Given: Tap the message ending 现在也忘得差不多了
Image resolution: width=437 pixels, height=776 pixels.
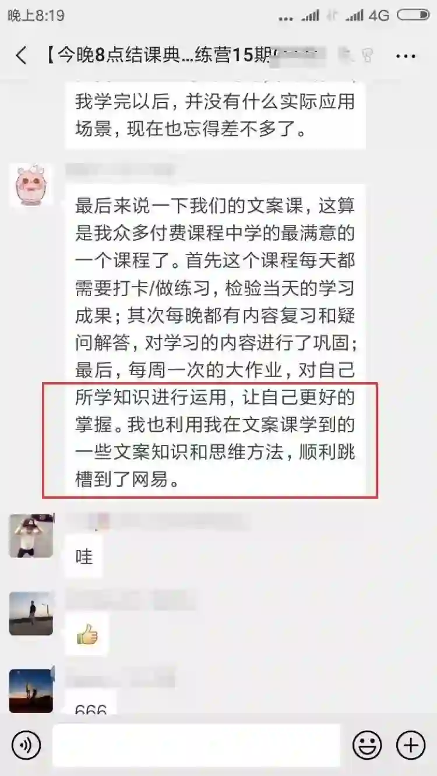Looking at the screenshot, I should coord(215,112).
